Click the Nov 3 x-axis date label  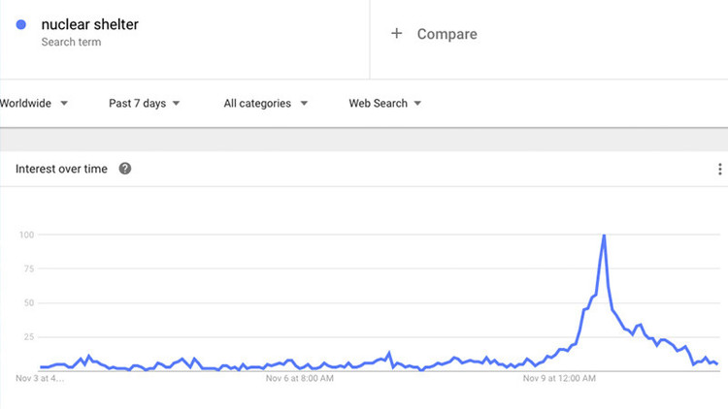click(40, 379)
